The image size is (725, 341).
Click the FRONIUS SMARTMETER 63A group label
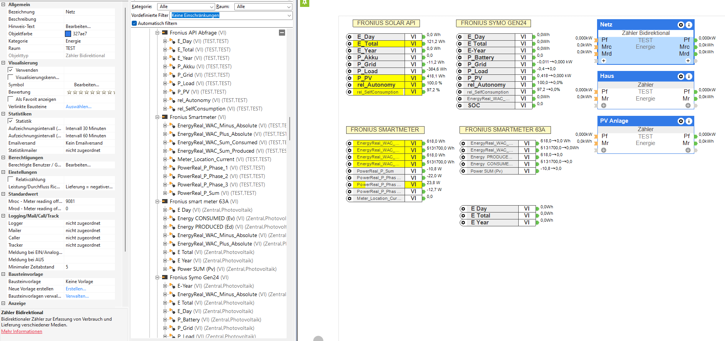pos(505,130)
